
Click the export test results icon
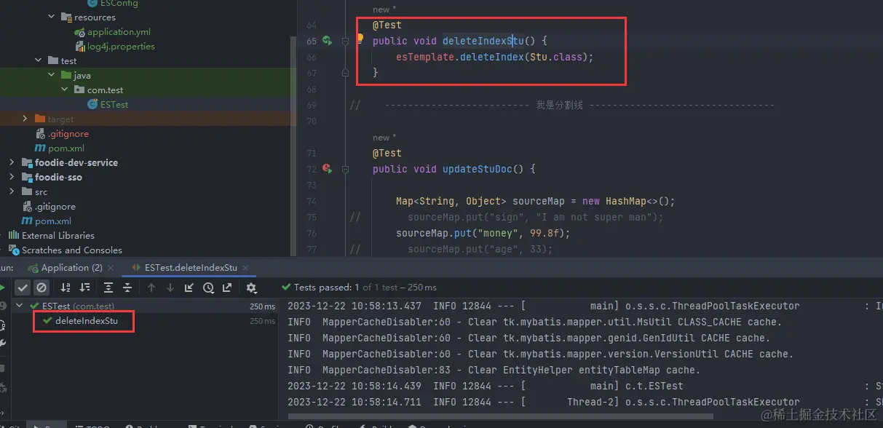tap(227, 288)
